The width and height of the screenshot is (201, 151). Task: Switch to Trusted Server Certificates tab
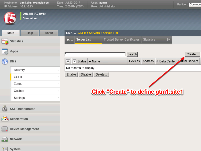pyautogui.click(x=122, y=40)
